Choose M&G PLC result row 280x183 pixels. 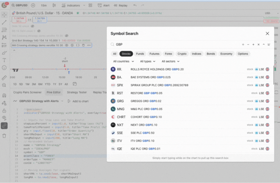190,109
